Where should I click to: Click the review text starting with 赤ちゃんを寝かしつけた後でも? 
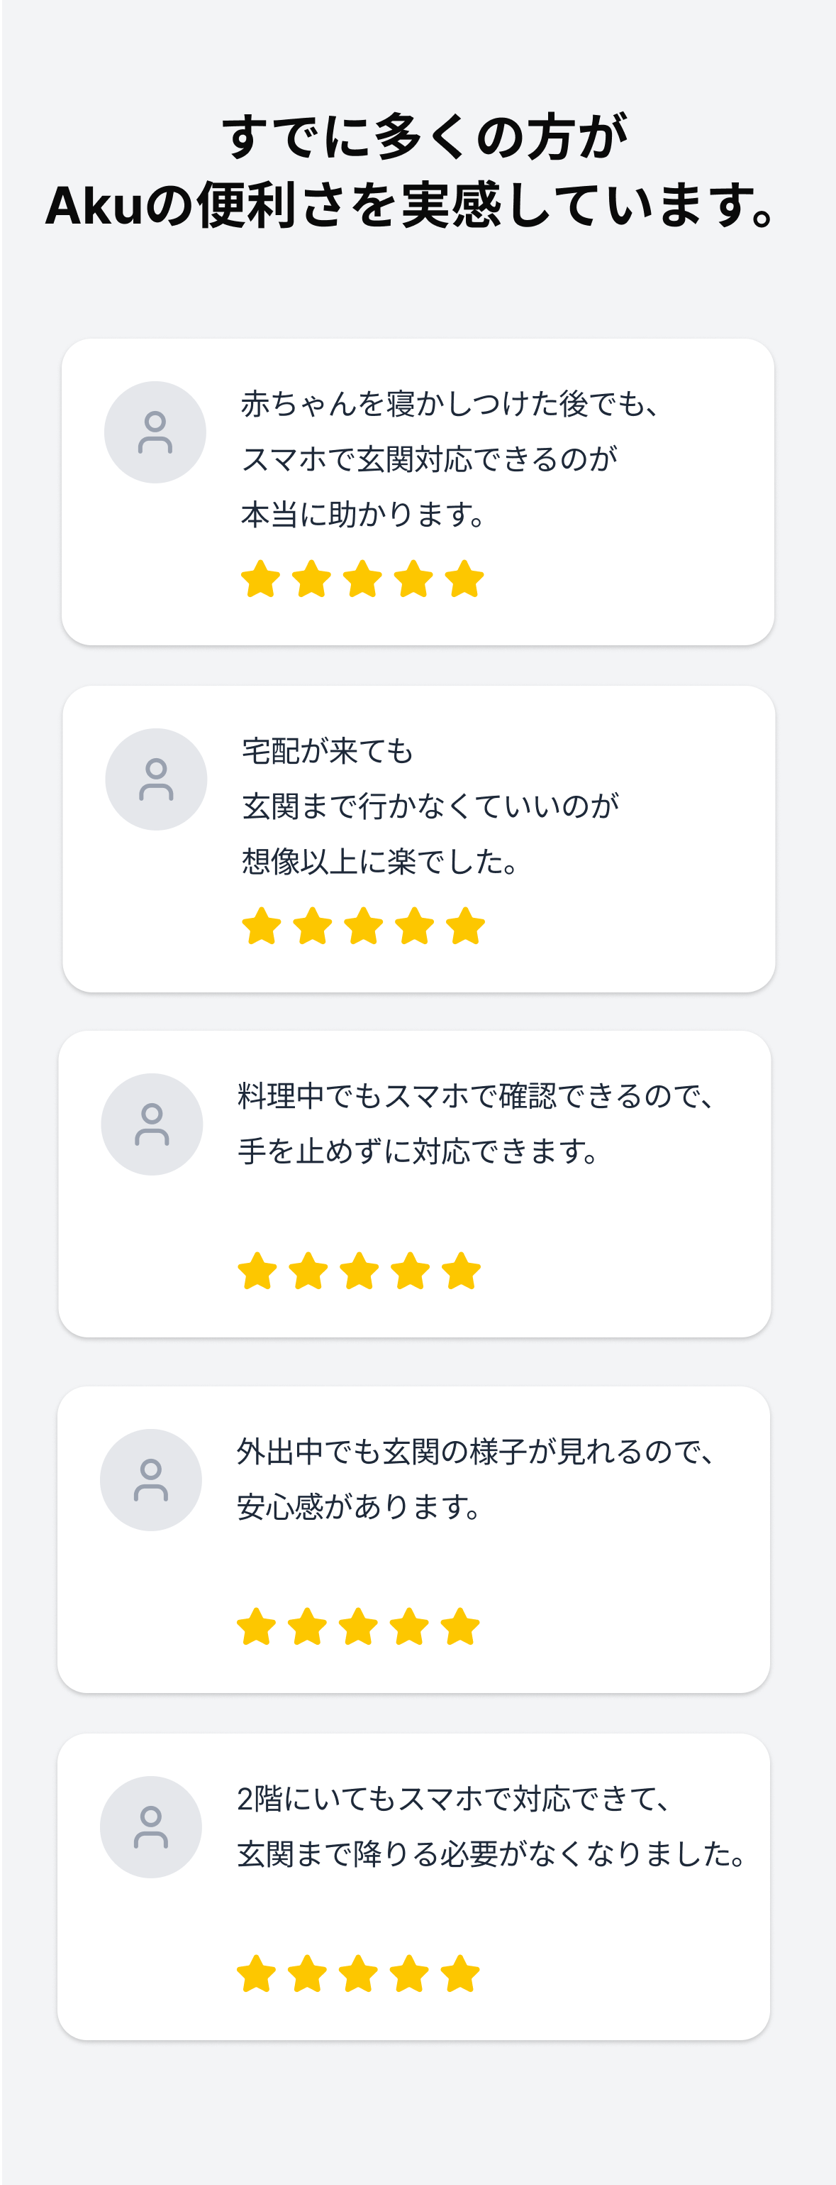449,404
